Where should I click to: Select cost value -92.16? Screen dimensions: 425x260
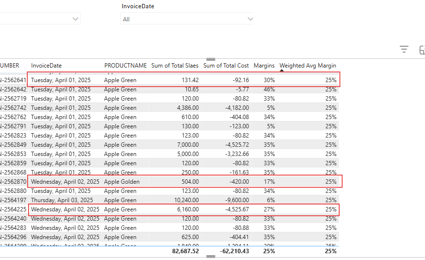(240, 80)
